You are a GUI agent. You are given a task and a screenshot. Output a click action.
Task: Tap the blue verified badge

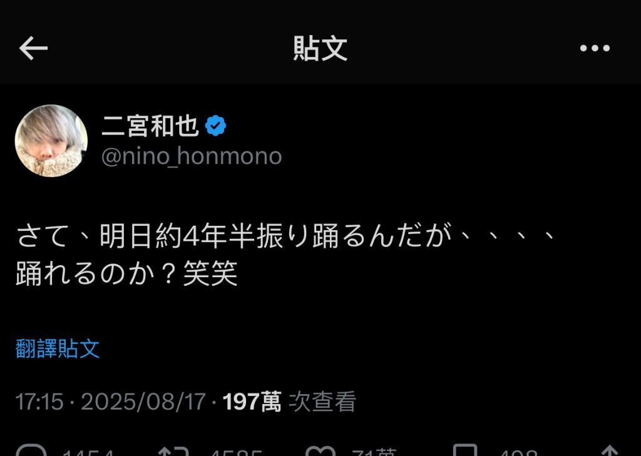(x=215, y=126)
